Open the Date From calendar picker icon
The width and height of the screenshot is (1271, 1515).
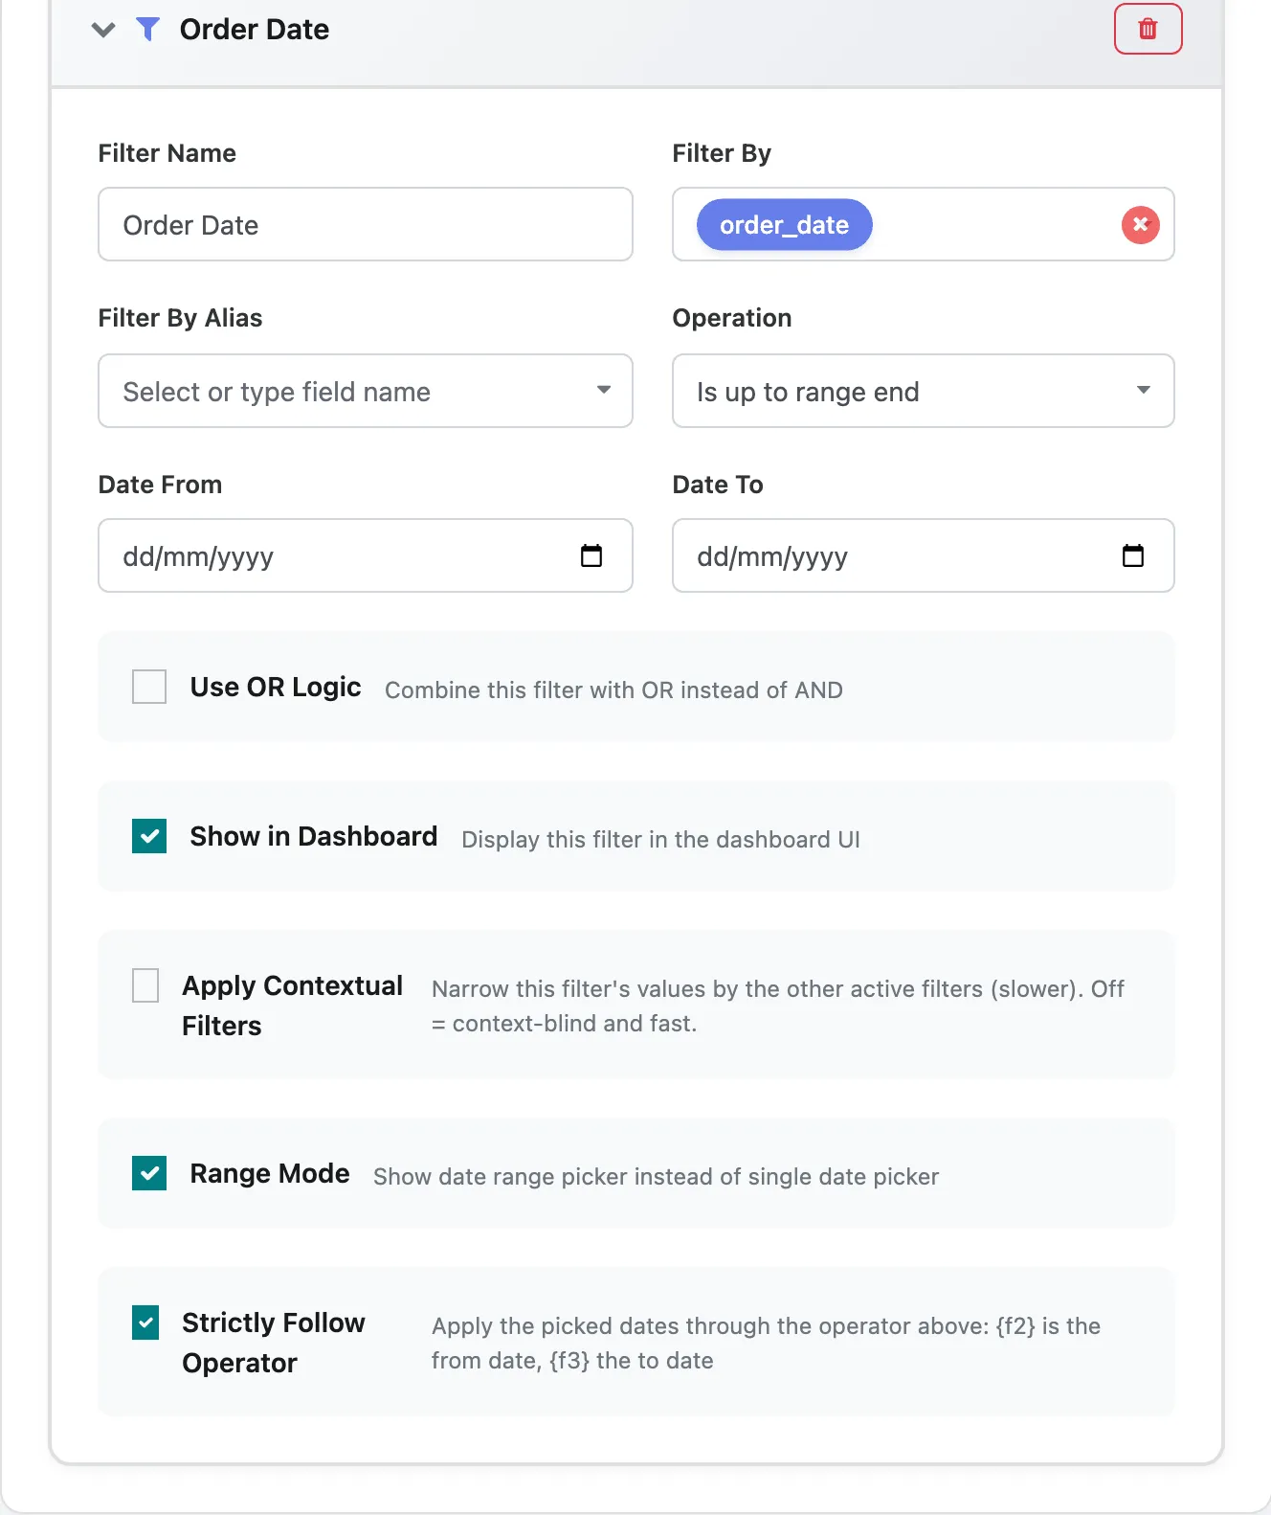pos(591,555)
